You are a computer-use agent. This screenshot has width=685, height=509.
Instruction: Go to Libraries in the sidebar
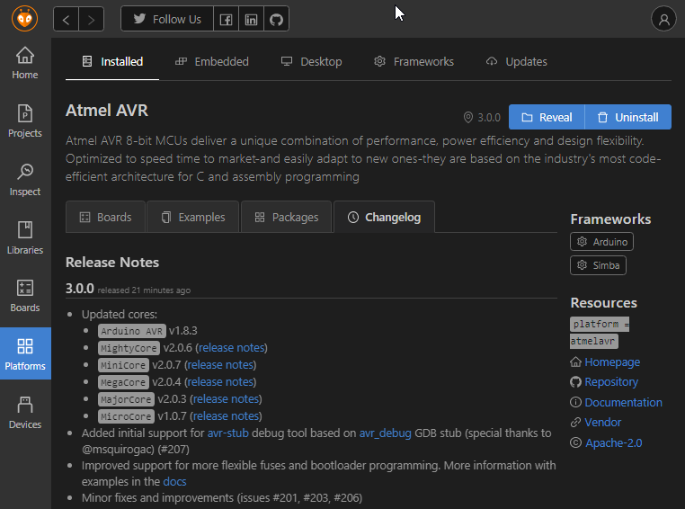click(x=25, y=238)
